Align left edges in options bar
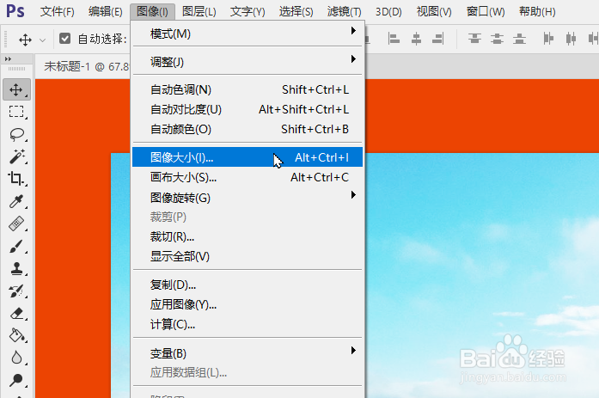Image resolution: width=599 pixels, height=398 pixels. 394,39
